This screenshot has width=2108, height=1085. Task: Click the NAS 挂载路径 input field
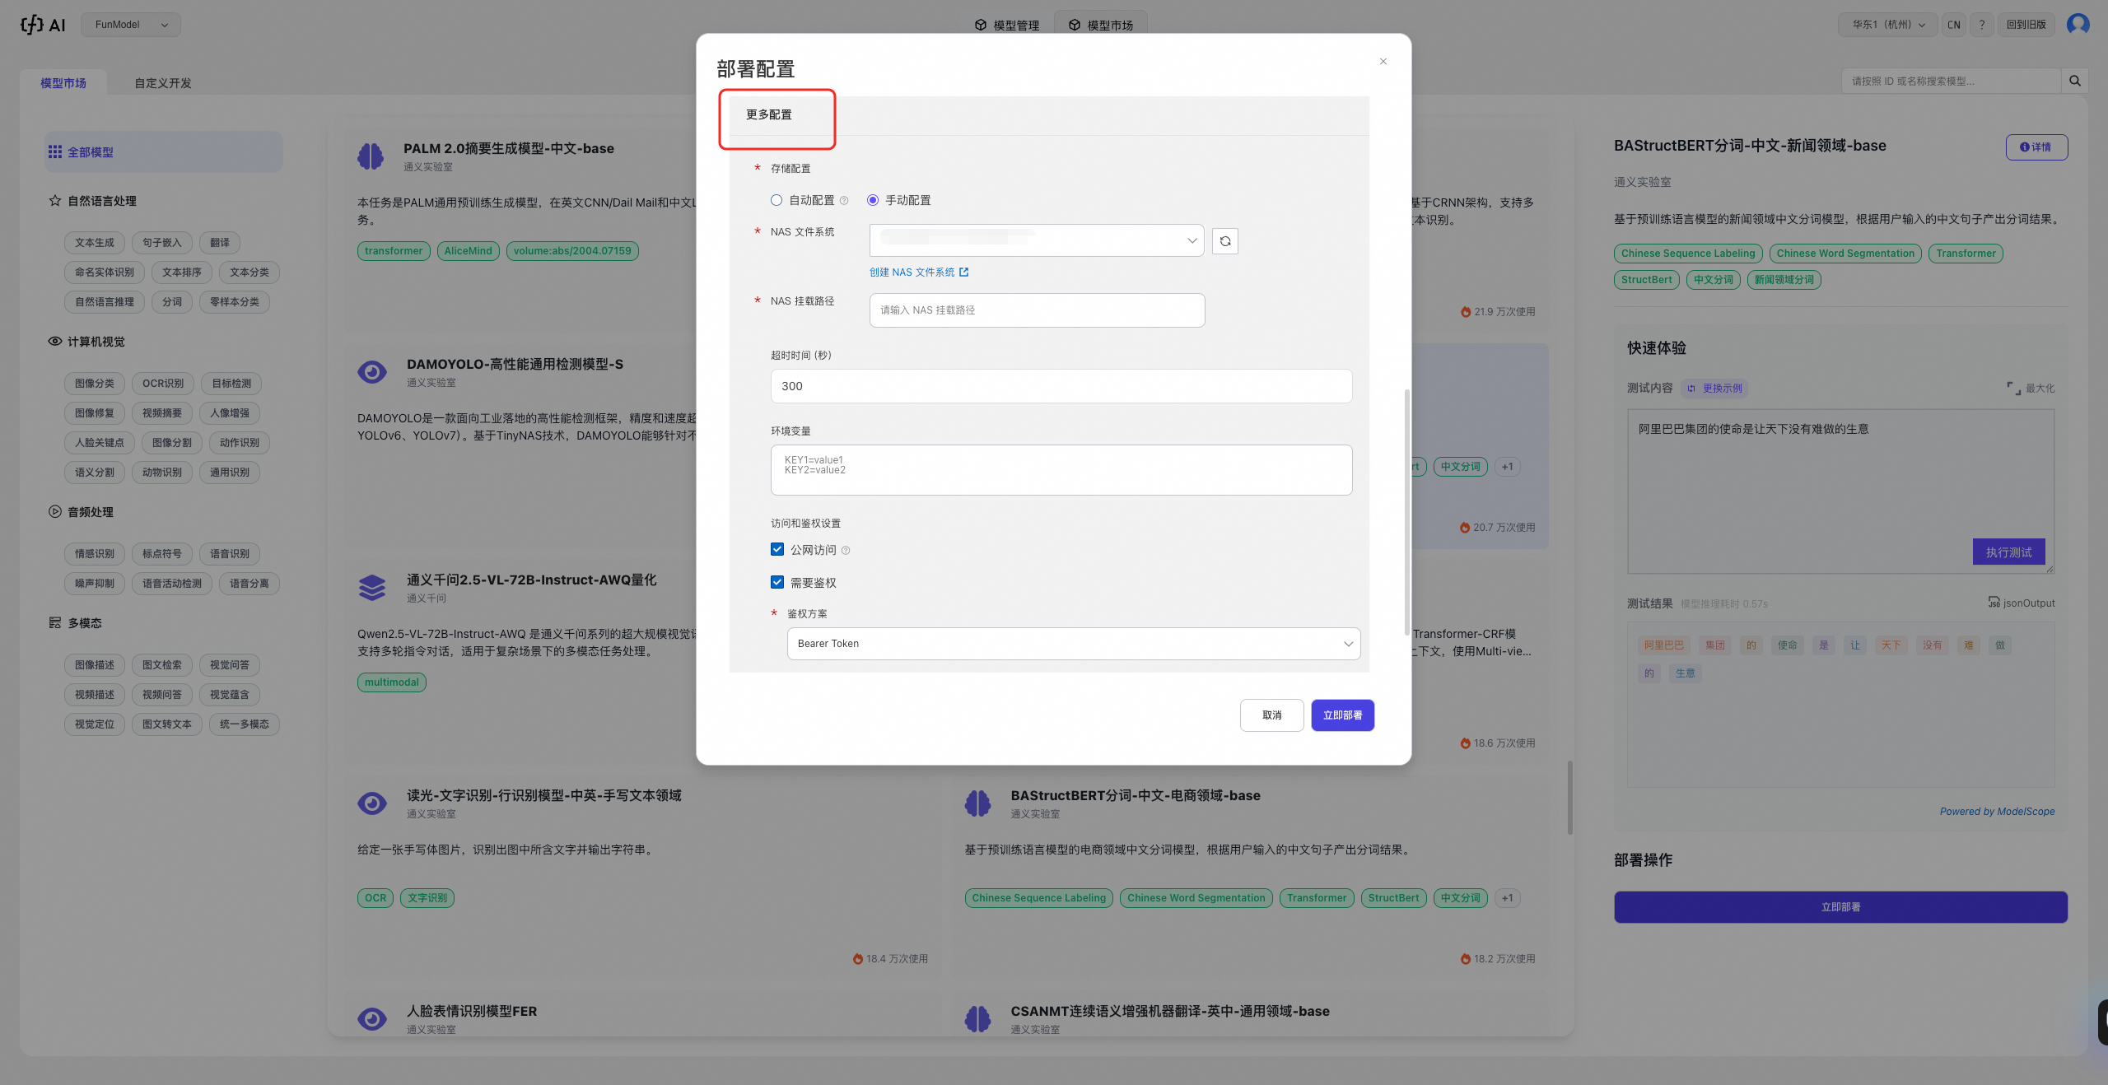pyautogui.click(x=1037, y=310)
